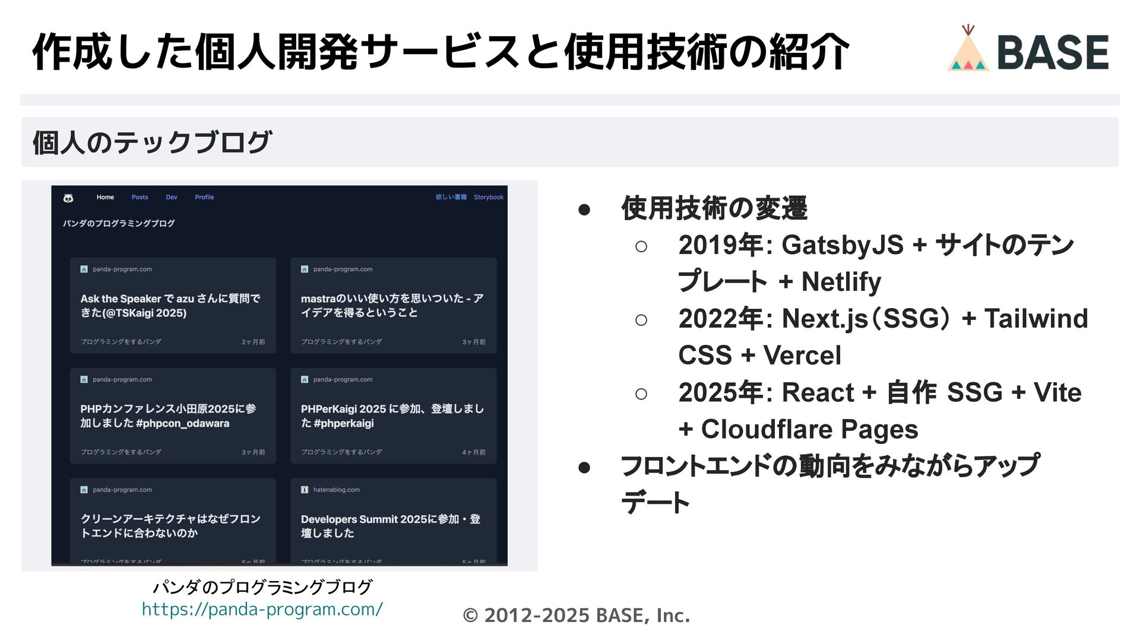
Task: Open the Home nav item
Action: [105, 197]
